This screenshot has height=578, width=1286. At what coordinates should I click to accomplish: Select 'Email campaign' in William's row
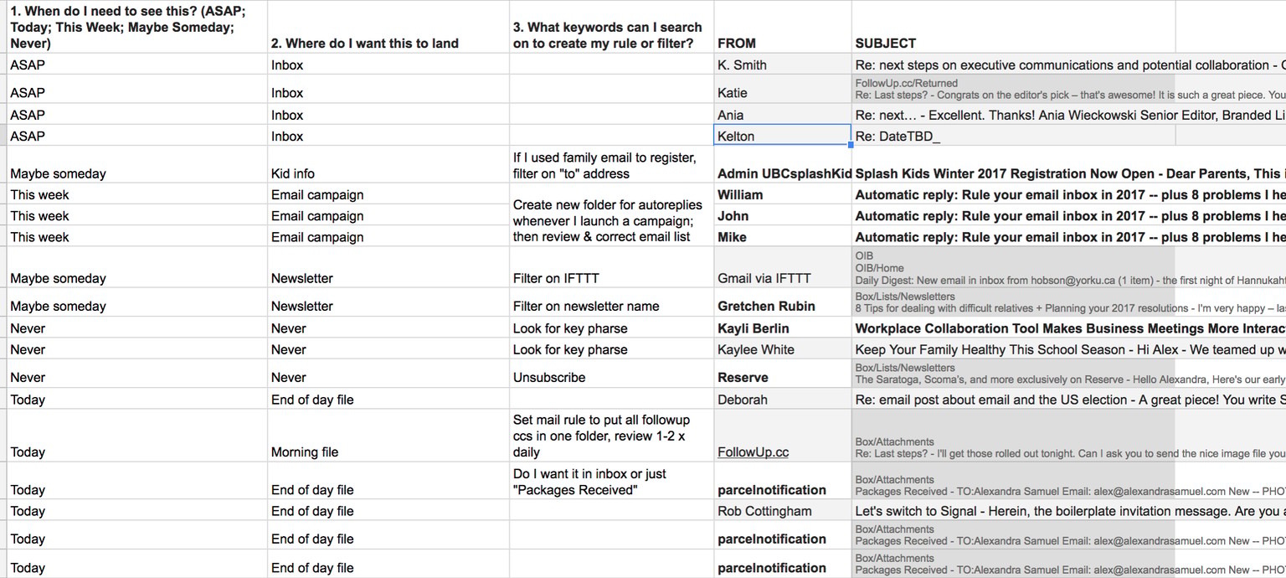tap(388, 194)
